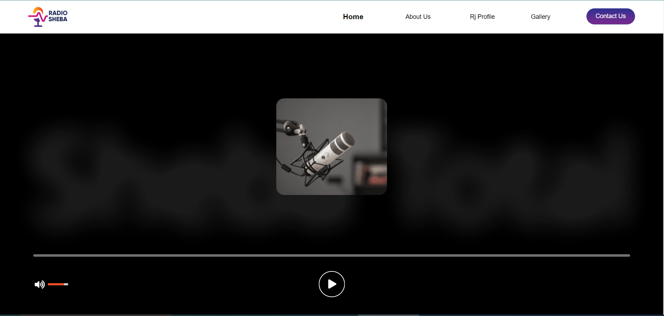
Task: Click the "RADIO SHEBA" logo text
Action: pyautogui.click(x=58, y=16)
